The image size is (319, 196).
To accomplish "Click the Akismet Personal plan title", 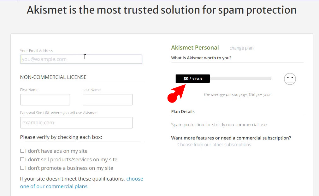I will coord(195,48).
